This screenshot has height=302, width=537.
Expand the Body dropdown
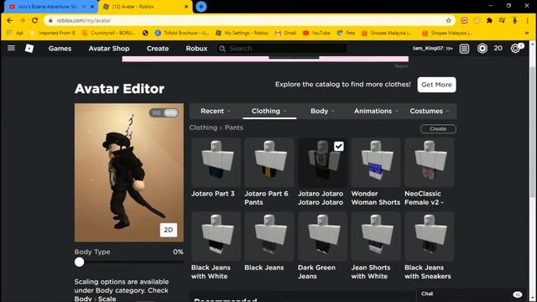tap(322, 111)
